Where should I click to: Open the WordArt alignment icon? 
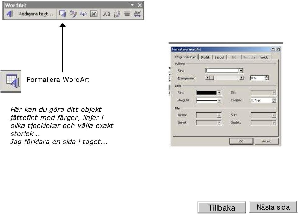coord(127,14)
